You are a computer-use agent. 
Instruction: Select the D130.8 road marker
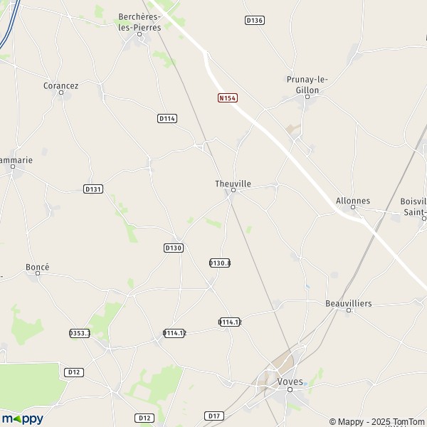click(220, 263)
